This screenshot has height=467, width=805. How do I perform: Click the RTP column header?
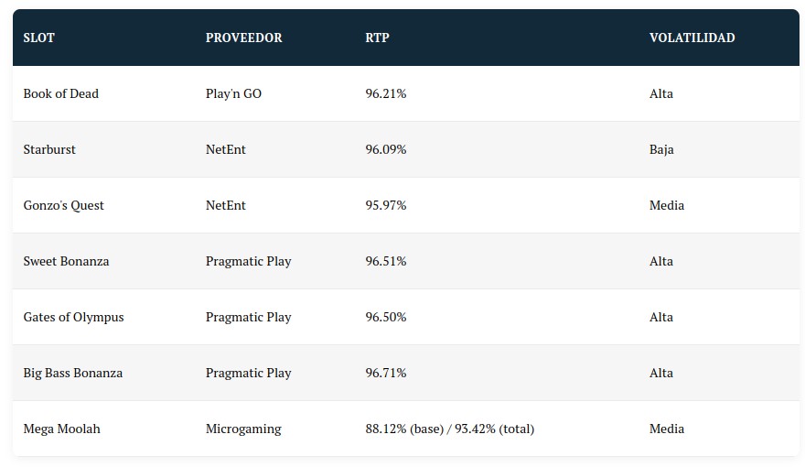377,38
